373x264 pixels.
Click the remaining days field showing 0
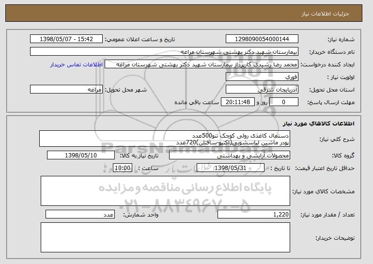click(x=283, y=102)
